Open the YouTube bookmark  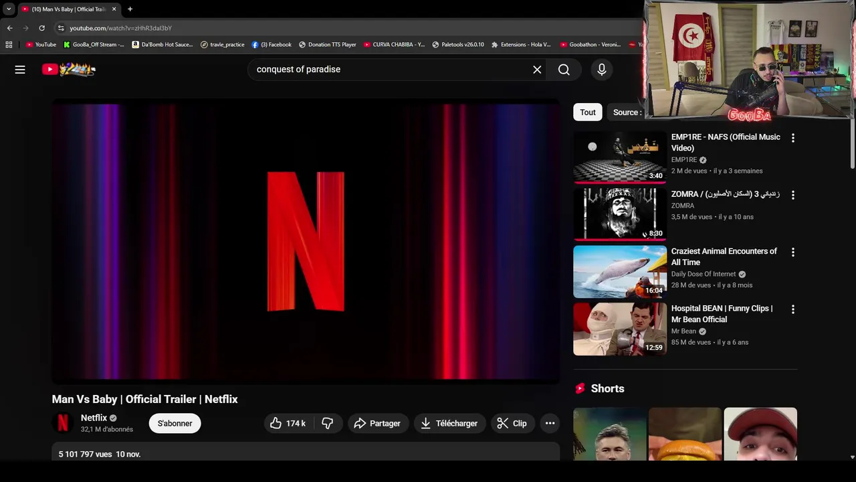click(x=41, y=45)
